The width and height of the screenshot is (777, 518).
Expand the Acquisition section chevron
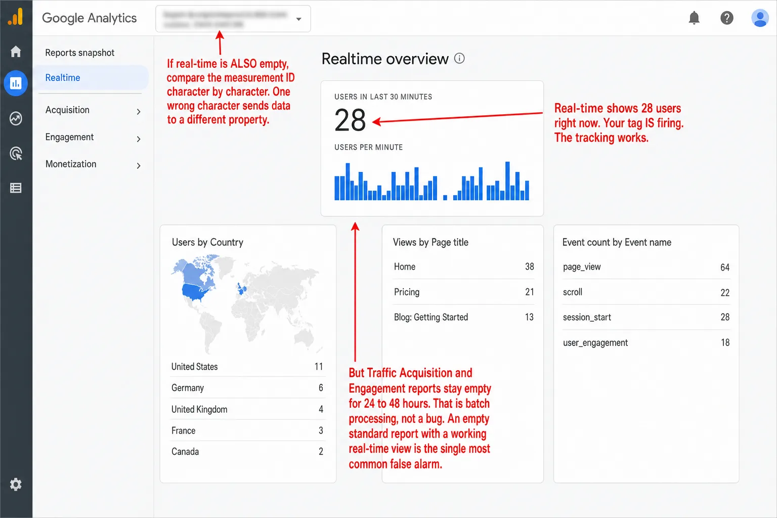139,111
